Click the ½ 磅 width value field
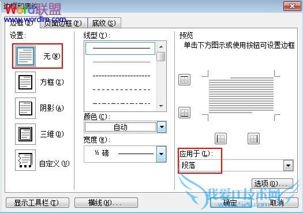Screen dimensions: 303x213 coord(120,154)
